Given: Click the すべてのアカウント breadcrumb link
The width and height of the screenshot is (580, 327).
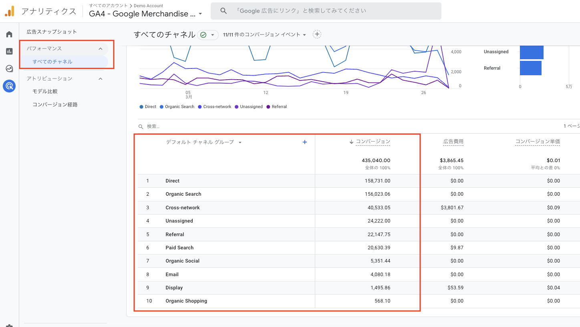Looking at the screenshot, I should click(108, 6).
